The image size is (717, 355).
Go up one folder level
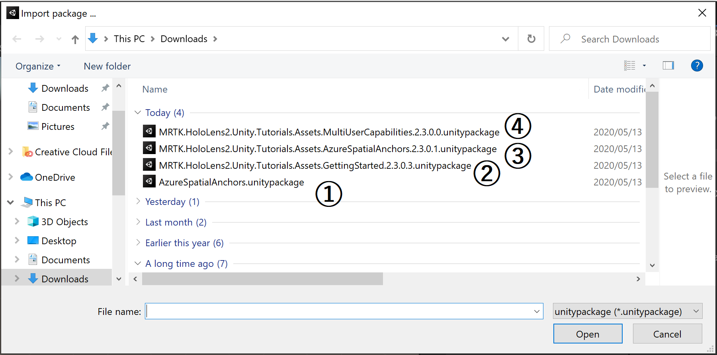75,39
